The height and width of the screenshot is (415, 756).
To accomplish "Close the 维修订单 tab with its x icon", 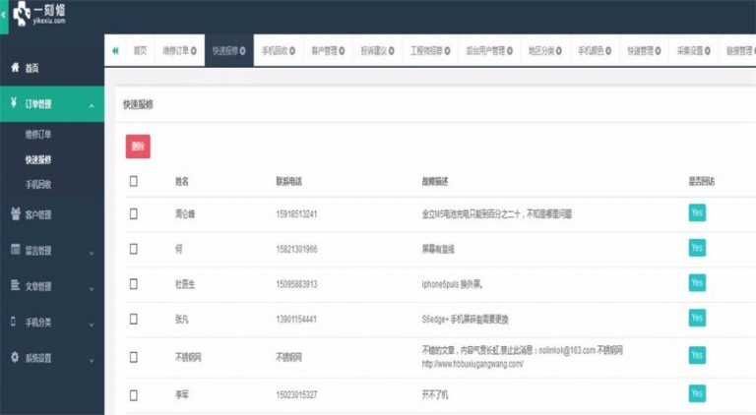I will pos(194,50).
